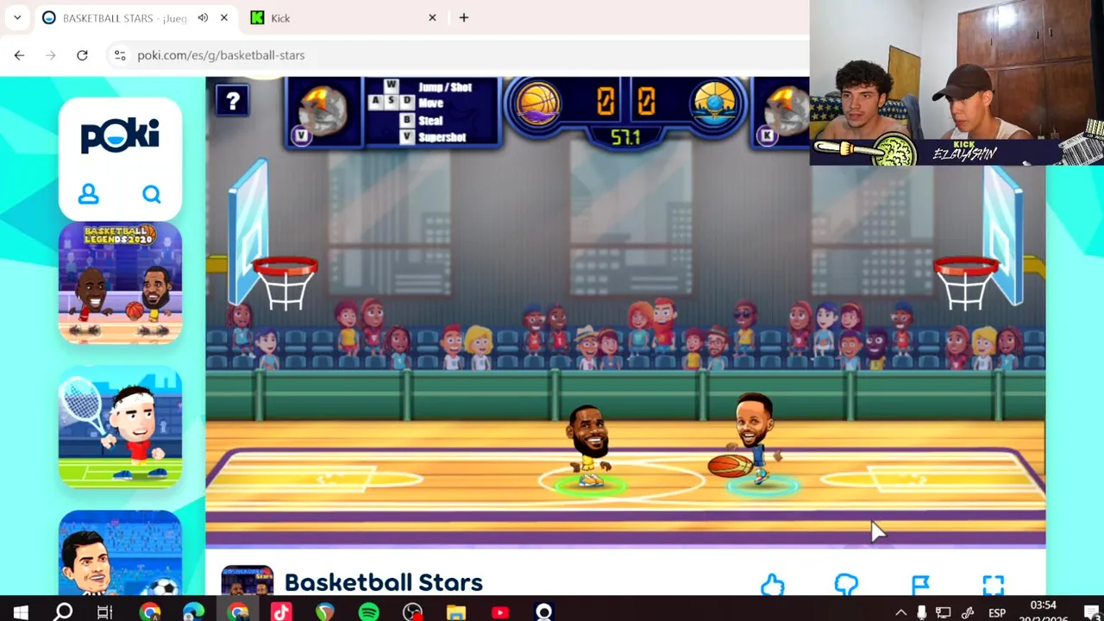1104x621 pixels.
Task: Open Spotify from taskbar
Action: (x=368, y=612)
